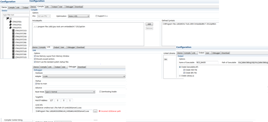Click the Remove button for Includepaths

coord(149,28)
